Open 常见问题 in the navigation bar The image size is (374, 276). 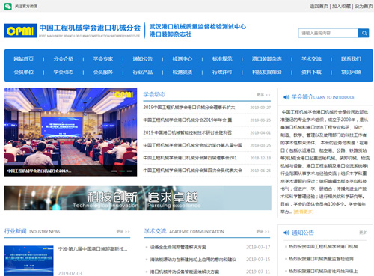(x=351, y=72)
